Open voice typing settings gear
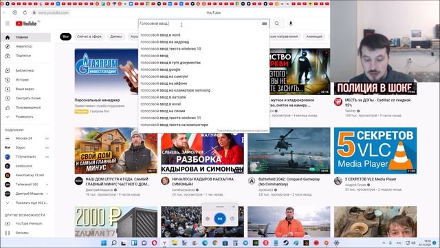This screenshot has width=440, height=248. click(x=208, y=219)
